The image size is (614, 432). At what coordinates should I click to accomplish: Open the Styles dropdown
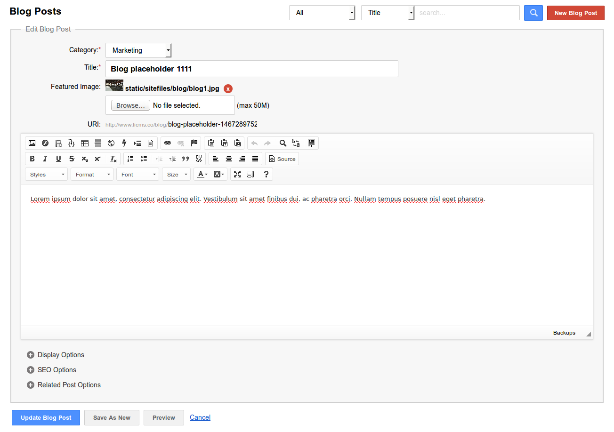[47, 174]
